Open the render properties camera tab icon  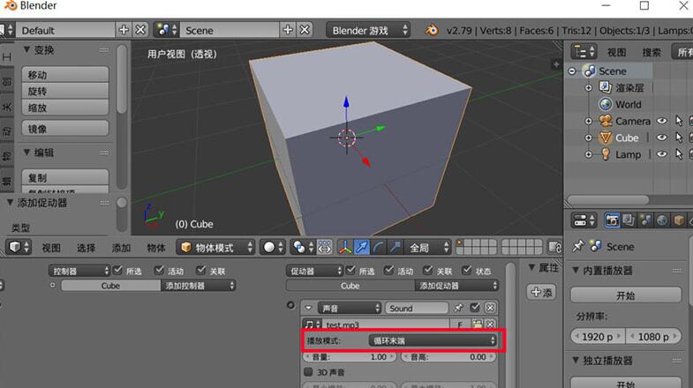pyautogui.click(x=611, y=220)
